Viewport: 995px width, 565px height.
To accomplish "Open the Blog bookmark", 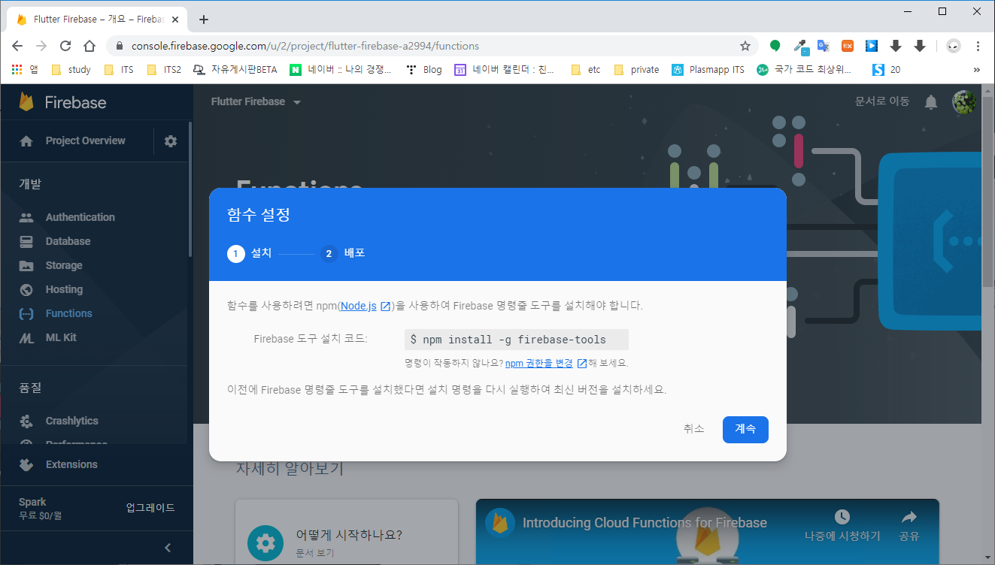I will [424, 70].
